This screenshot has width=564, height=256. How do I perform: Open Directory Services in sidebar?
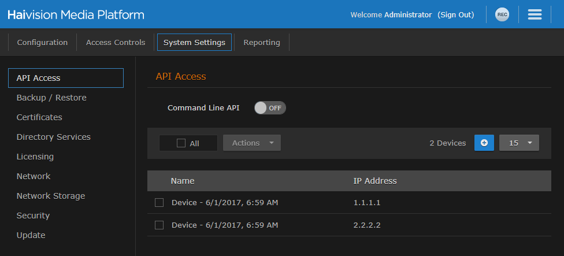[54, 137]
